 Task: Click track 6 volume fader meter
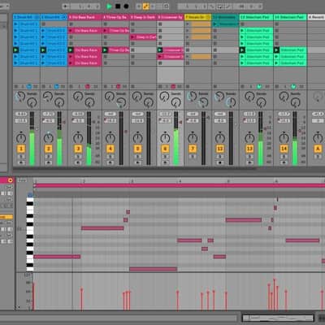click(x=176, y=138)
